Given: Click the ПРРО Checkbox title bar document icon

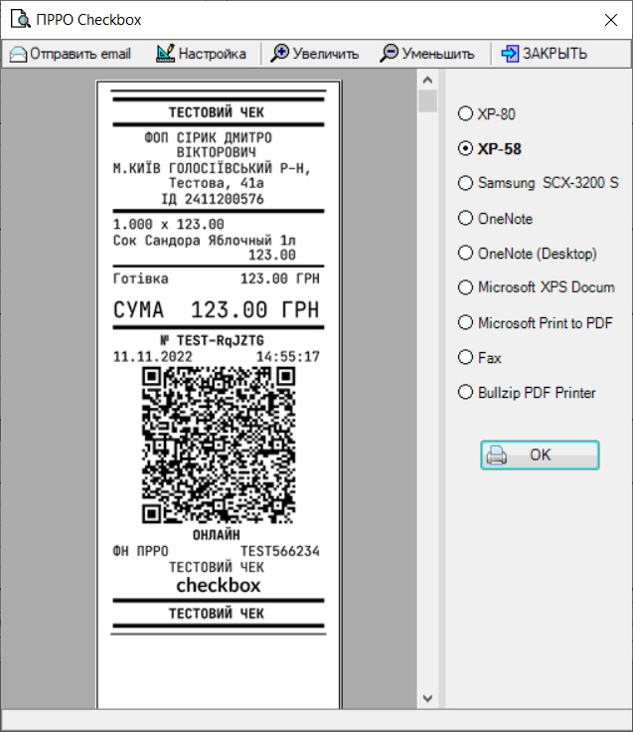Looking at the screenshot, I should pos(20,19).
